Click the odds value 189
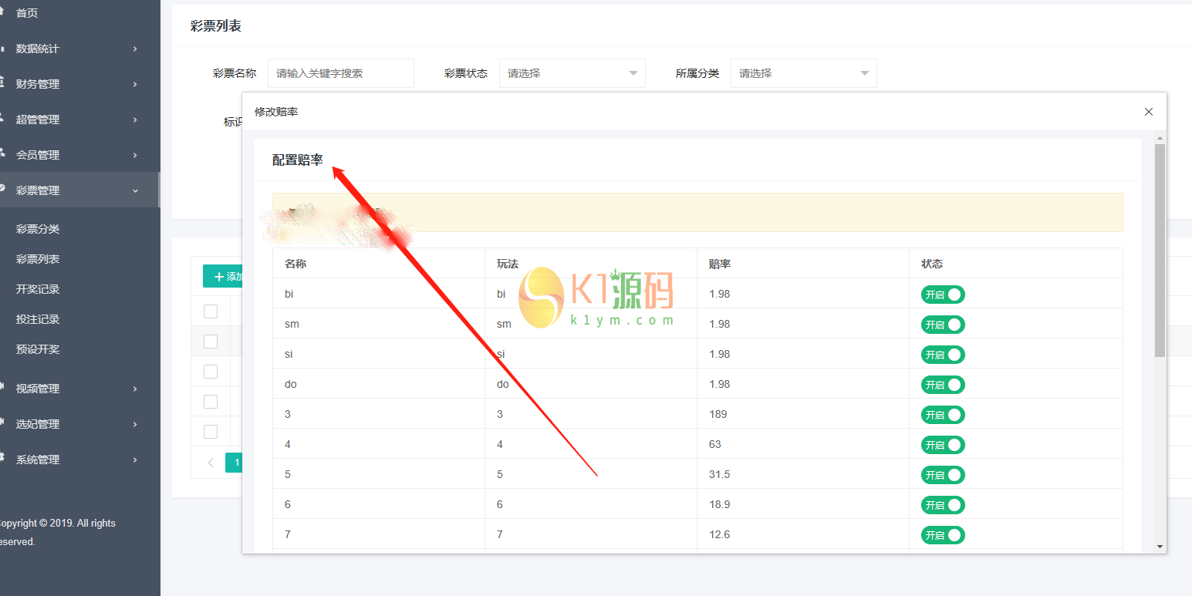Viewport: 1192px width, 596px height. (x=718, y=414)
